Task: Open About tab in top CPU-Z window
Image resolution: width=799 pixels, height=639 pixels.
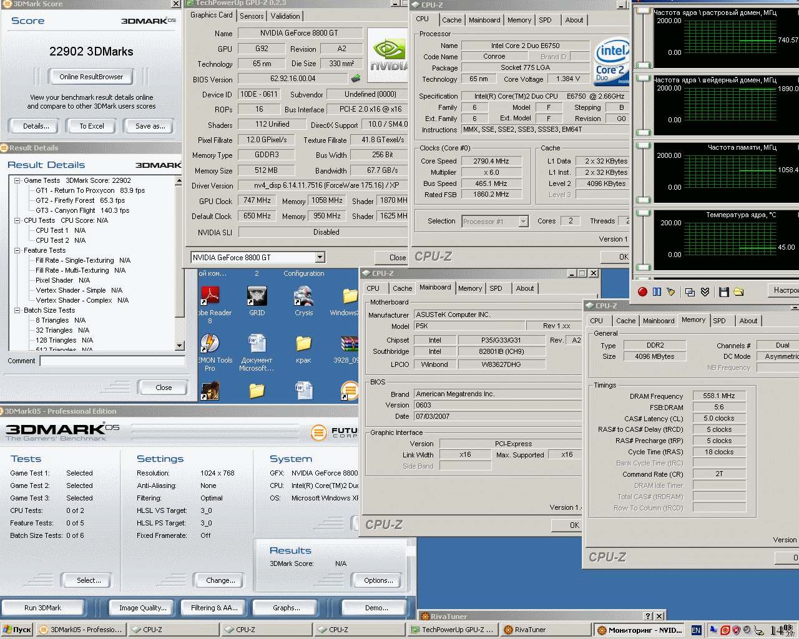Action: point(574,20)
